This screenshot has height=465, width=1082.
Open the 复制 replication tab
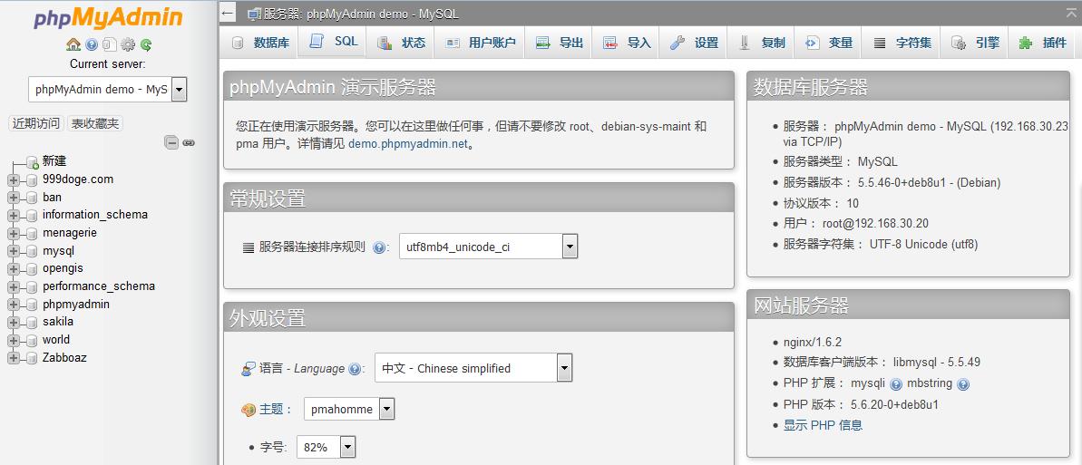[x=761, y=43]
